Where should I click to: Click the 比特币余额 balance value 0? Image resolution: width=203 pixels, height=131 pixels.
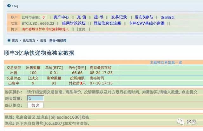click(x=44, y=17)
